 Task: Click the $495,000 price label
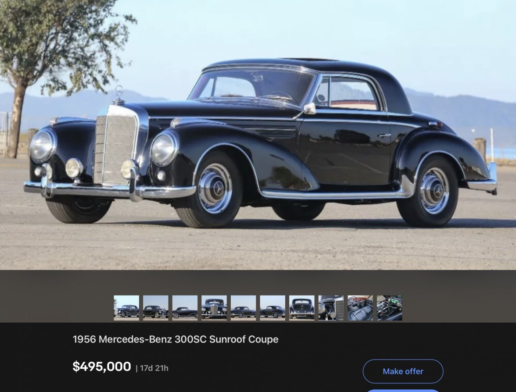pos(102,367)
